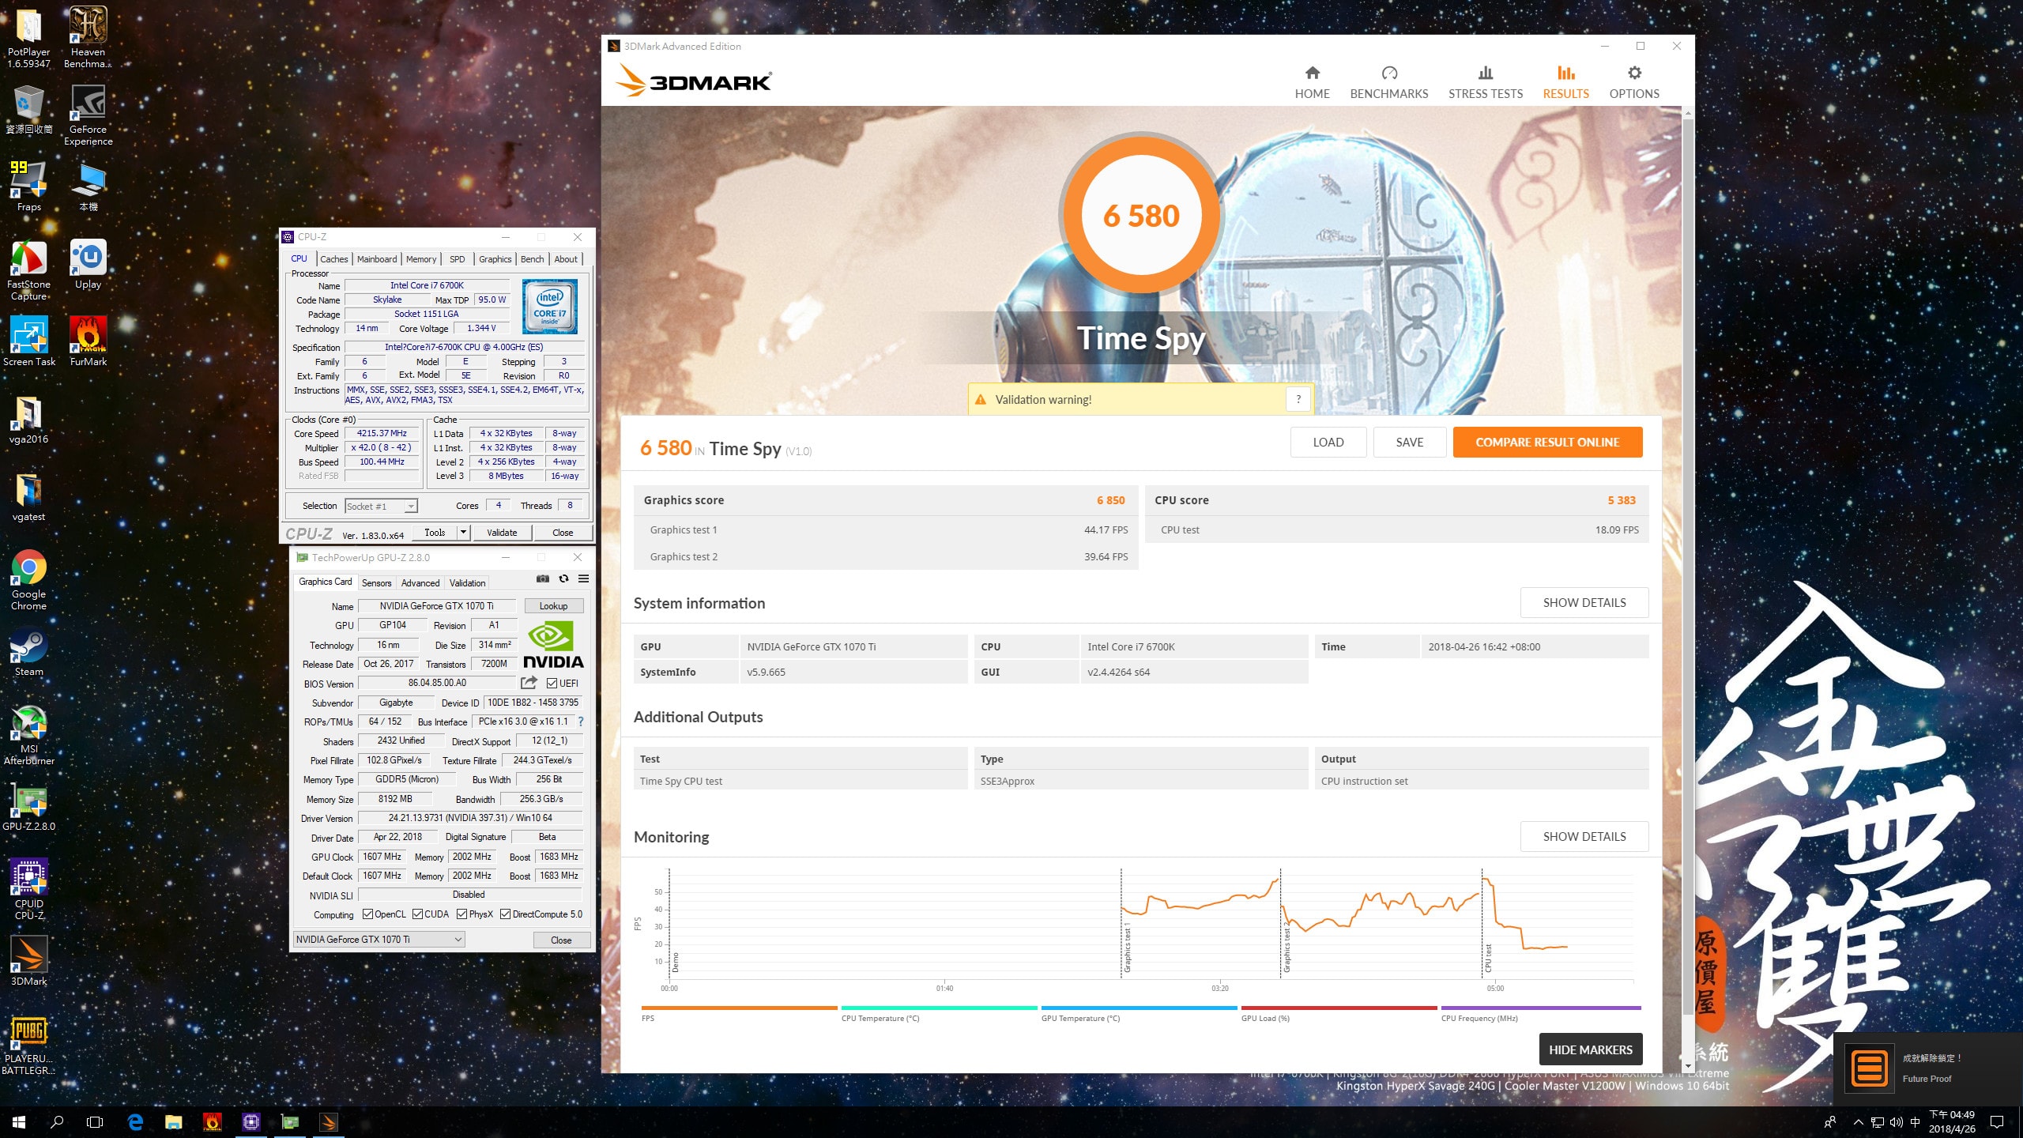Click the 3DMark vertical scrollbar
The image size is (2023, 1138).
click(1687, 567)
